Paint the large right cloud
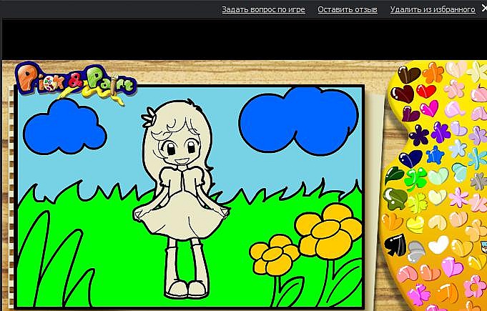 (299, 121)
